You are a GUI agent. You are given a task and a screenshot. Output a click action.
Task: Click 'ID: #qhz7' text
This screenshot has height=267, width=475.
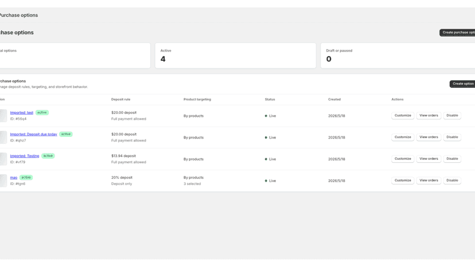[18, 140]
